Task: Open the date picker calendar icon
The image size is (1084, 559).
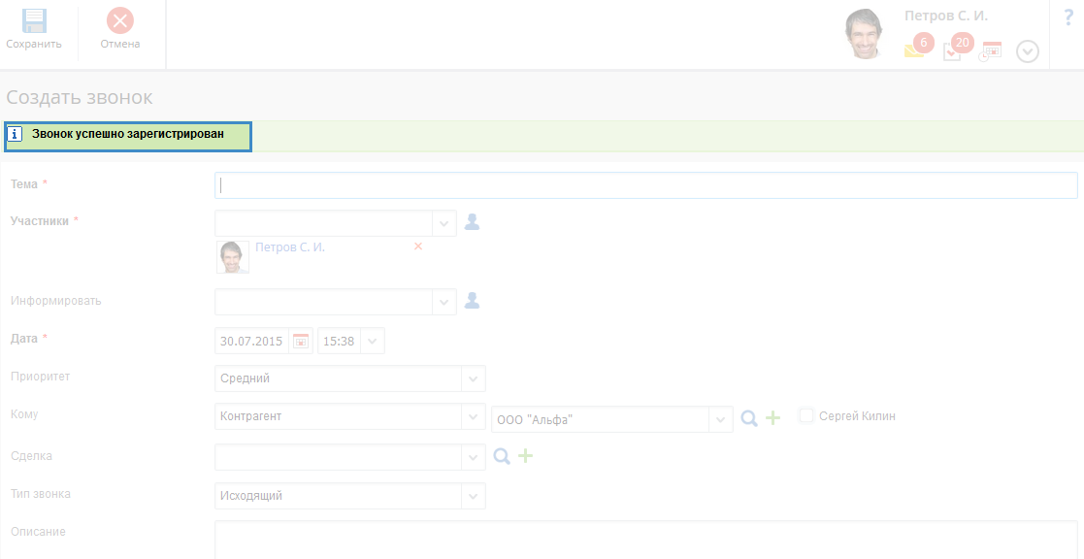Action: [301, 341]
